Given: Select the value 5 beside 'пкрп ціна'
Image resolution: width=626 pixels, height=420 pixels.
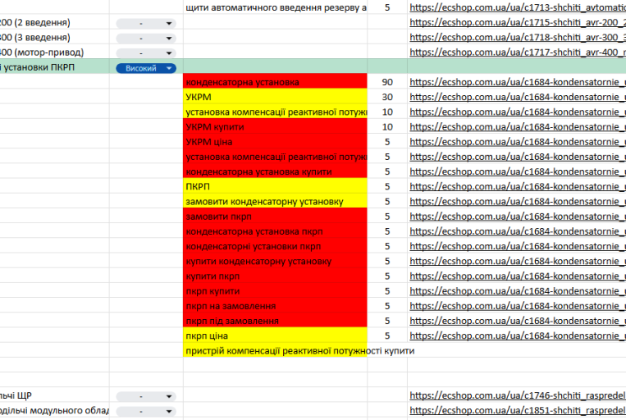Looking at the screenshot, I should click(x=387, y=336).
